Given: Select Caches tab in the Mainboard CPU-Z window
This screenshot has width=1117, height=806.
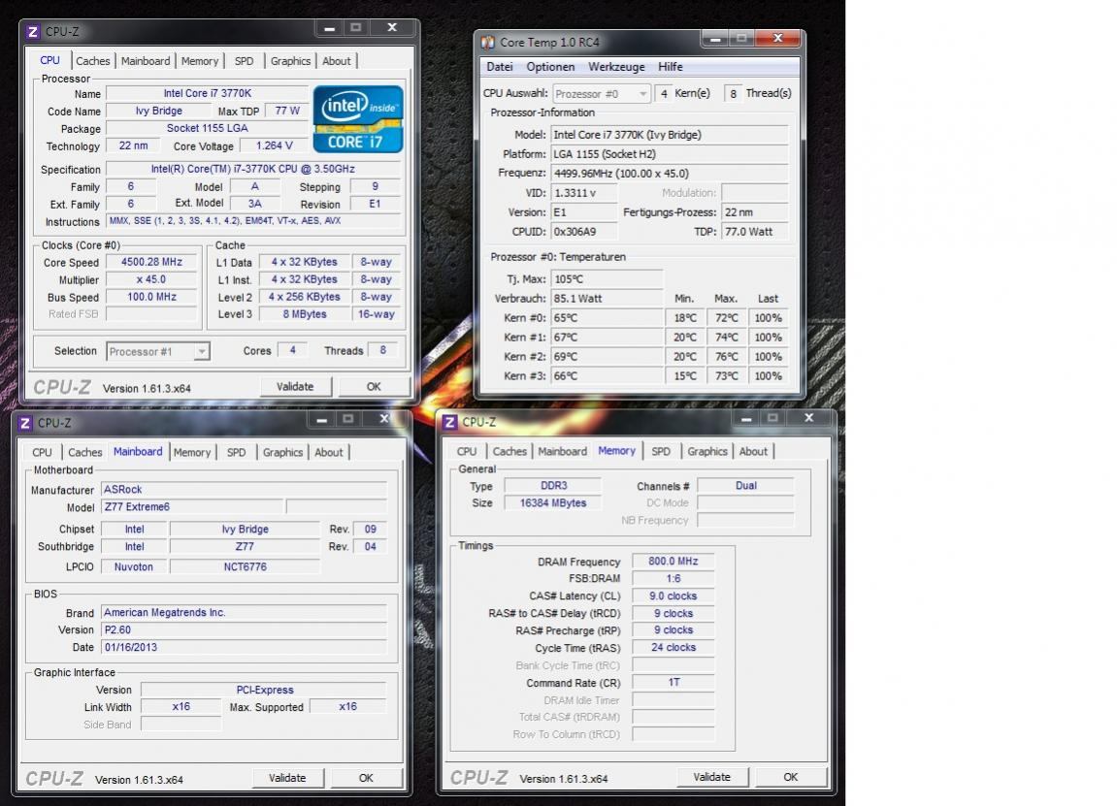Looking at the screenshot, I should (84, 453).
